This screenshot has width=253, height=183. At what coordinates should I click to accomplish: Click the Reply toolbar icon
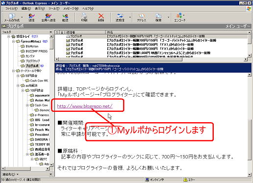[31, 17]
